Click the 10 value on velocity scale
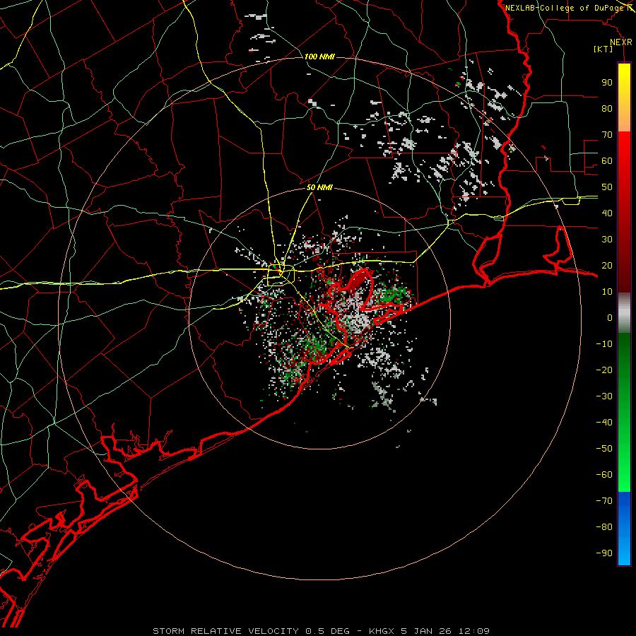Viewport: 636px width, 636px height. click(x=607, y=292)
